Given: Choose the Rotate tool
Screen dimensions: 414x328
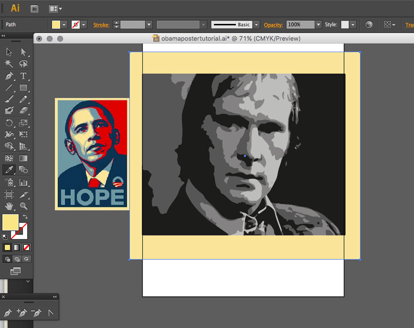Looking at the screenshot, I should 9,123.
